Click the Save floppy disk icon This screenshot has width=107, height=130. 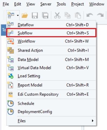[x=35, y=15]
